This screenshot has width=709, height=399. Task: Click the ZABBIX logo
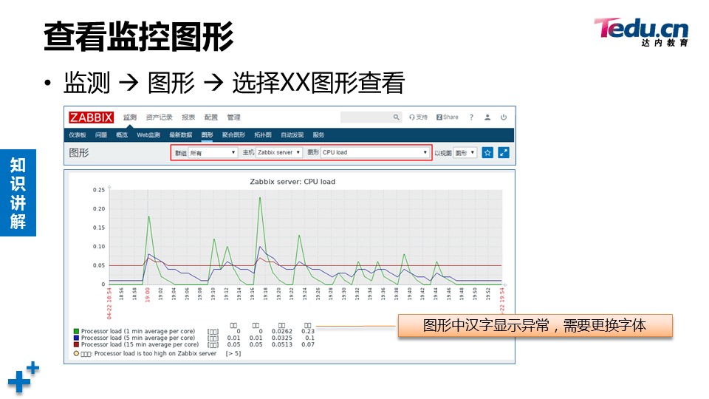coord(91,117)
